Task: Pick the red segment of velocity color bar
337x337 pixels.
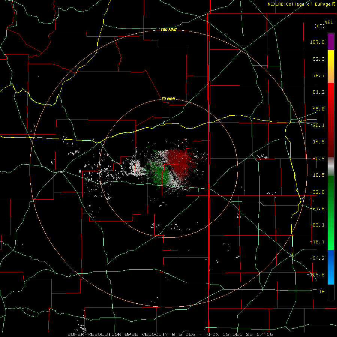Action: 331,120
